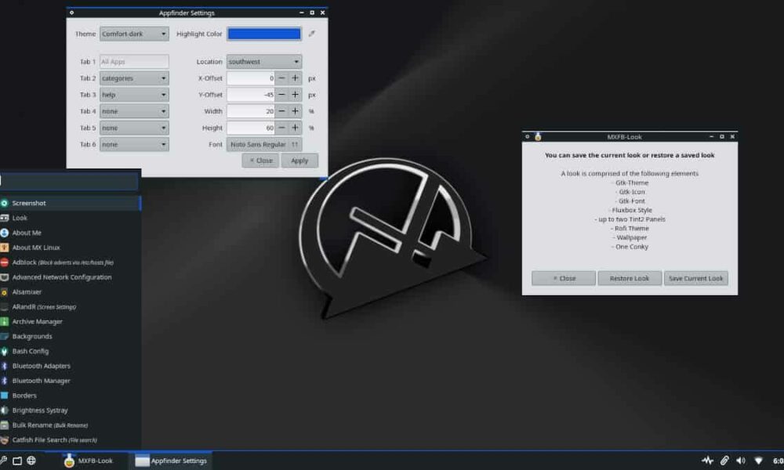784x470 pixels.
Task: Open the Tab 5 dropdown
Action: click(134, 128)
